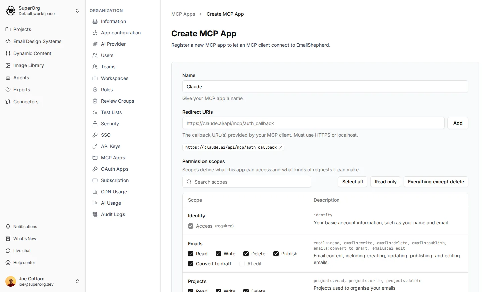The image size is (490, 292).
Task: Click the AI Provider sparkle icon
Action: [x=95, y=44]
